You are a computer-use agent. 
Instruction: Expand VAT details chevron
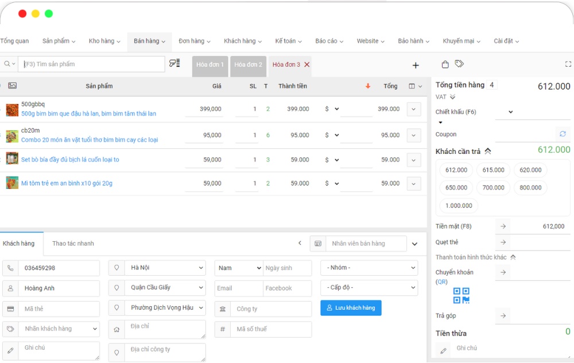point(452,97)
